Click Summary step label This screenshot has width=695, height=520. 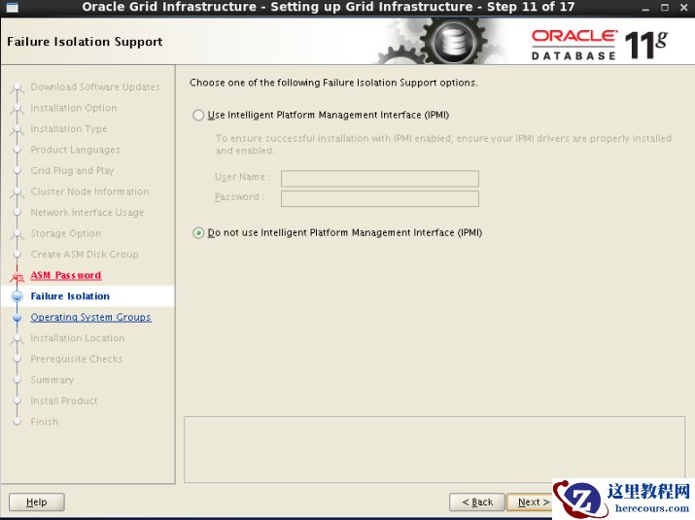52,380
